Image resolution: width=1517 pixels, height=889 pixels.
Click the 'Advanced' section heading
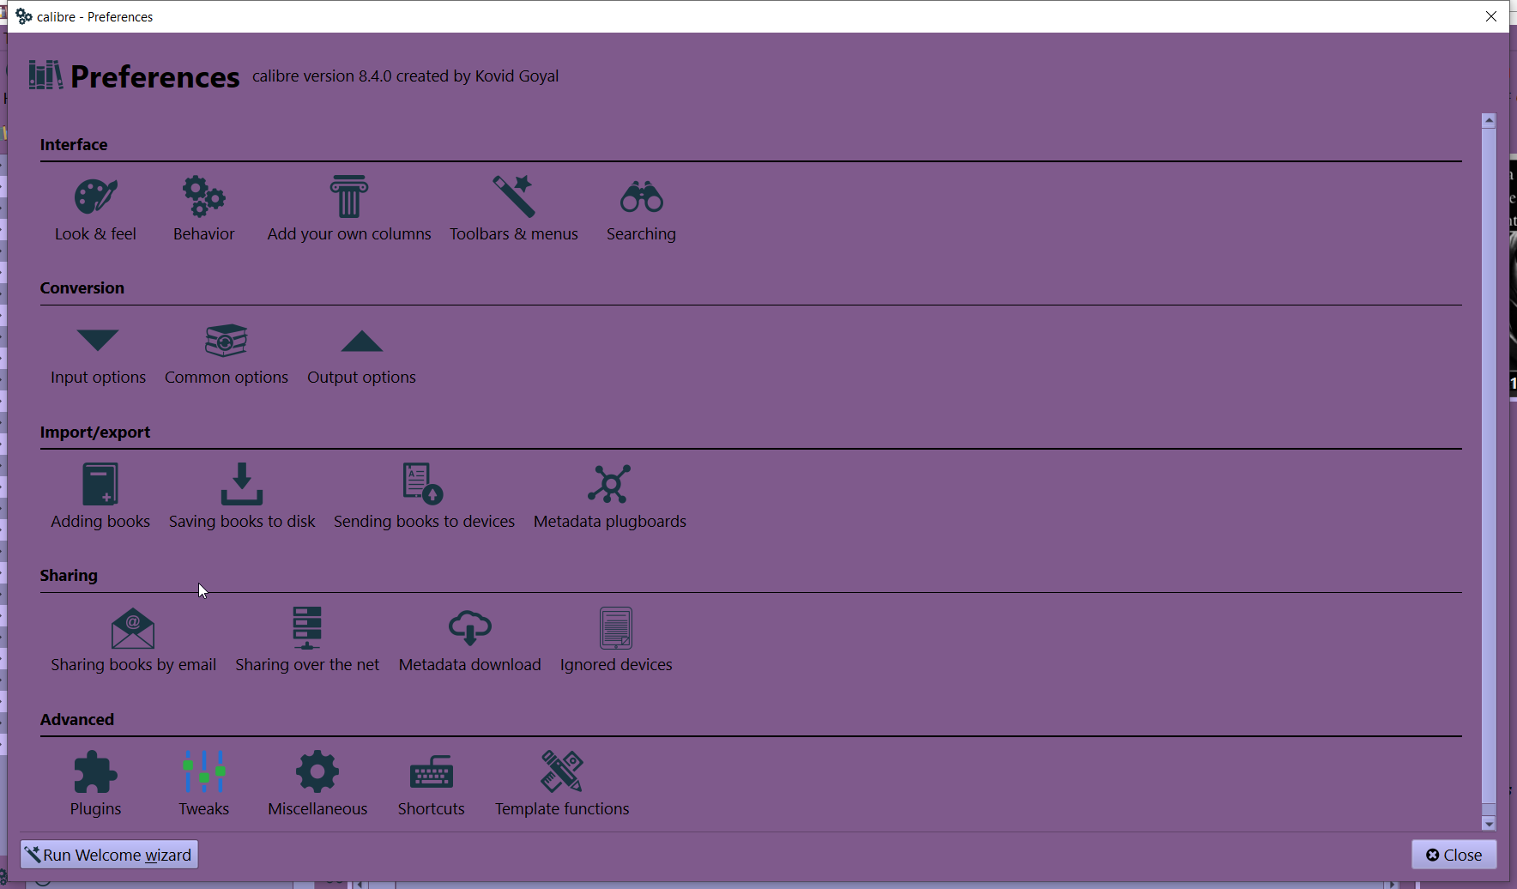tap(77, 720)
